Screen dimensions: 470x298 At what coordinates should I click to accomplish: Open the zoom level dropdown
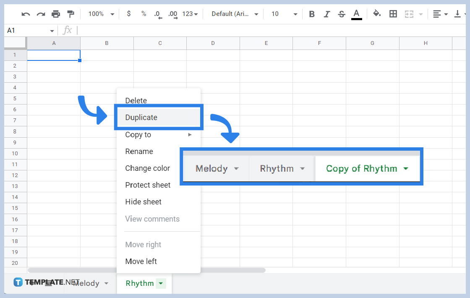pyautogui.click(x=100, y=13)
